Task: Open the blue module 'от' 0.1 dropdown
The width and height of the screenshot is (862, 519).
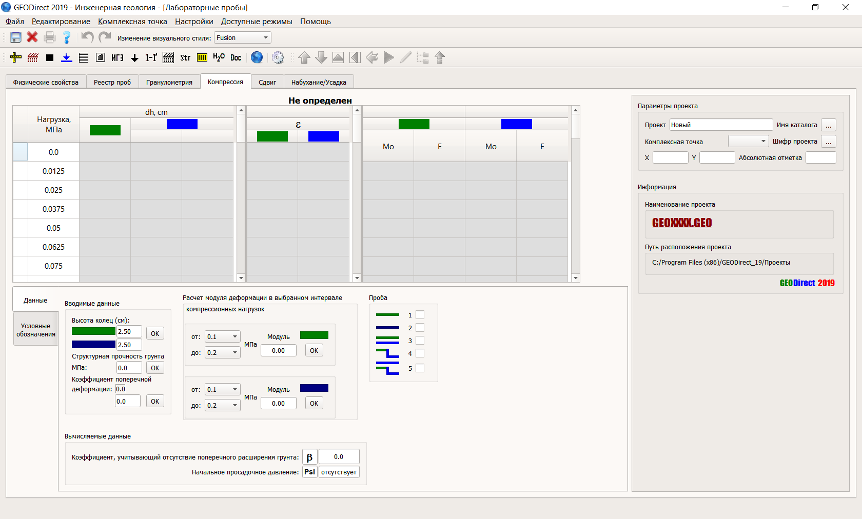Action: point(222,389)
